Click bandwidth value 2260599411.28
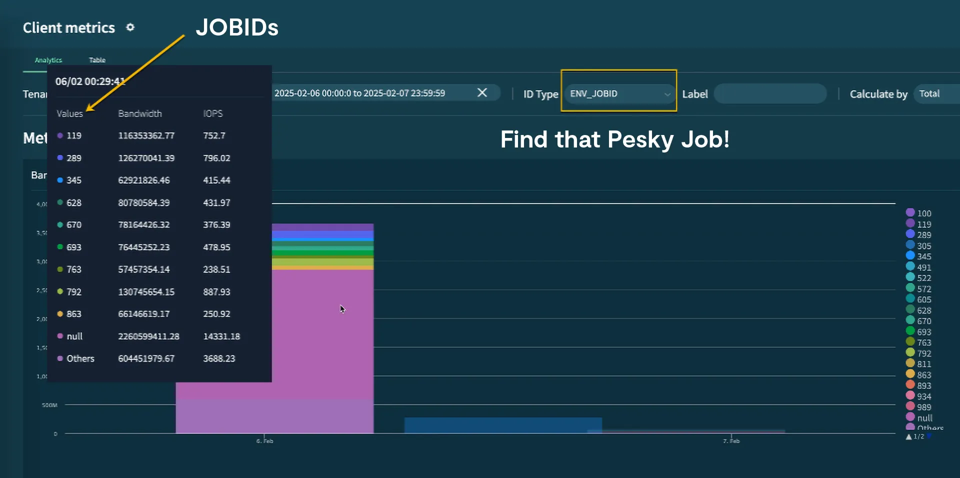 click(x=148, y=336)
